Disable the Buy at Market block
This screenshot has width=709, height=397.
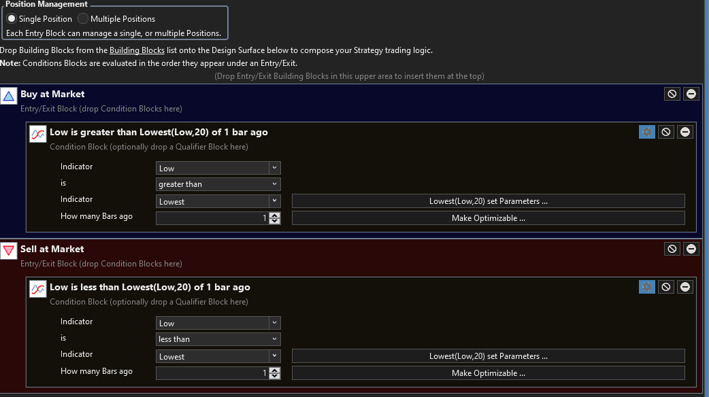(x=672, y=94)
